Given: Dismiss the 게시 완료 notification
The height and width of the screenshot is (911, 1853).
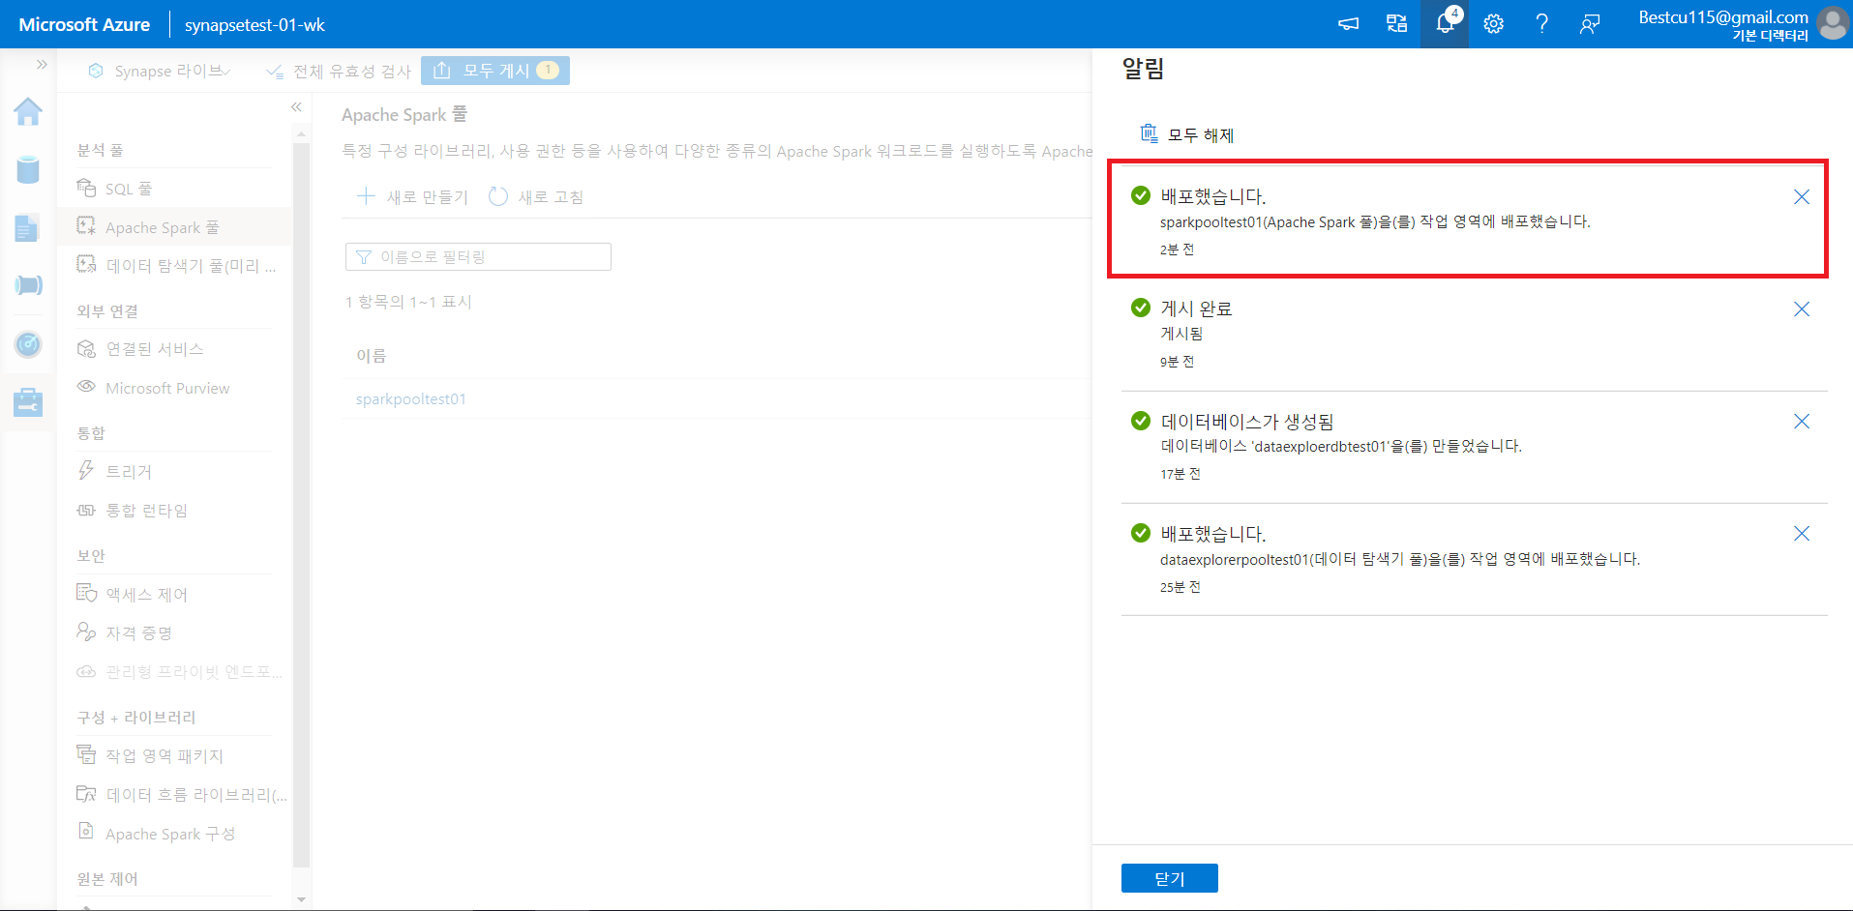Looking at the screenshot, I should point(1801,309).
